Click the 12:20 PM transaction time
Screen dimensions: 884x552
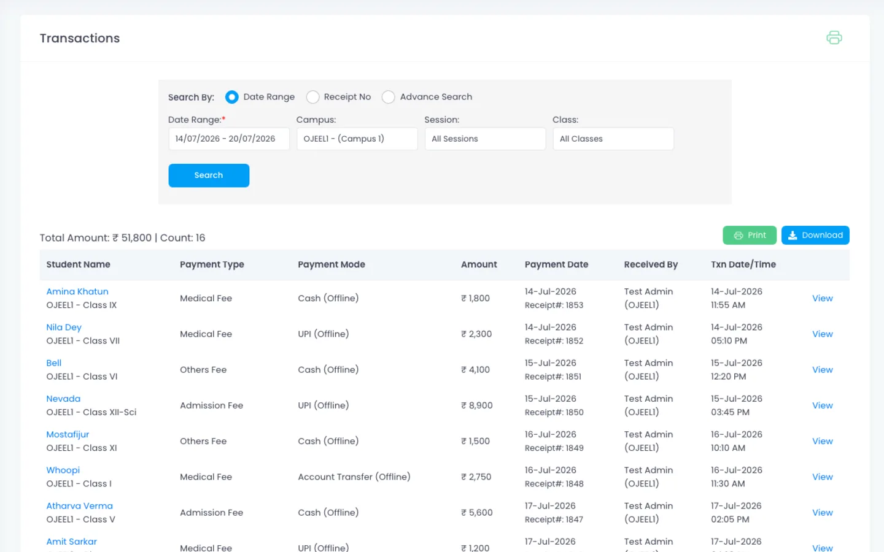pos(729,377)
